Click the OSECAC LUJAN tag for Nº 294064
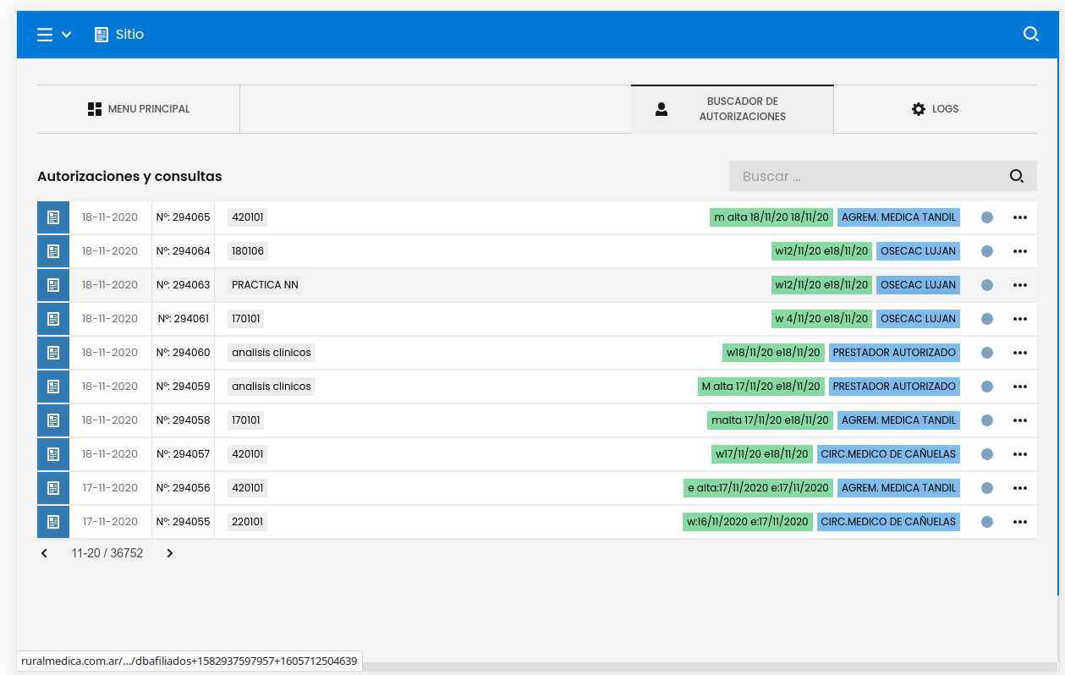 [x=919, y=251]
